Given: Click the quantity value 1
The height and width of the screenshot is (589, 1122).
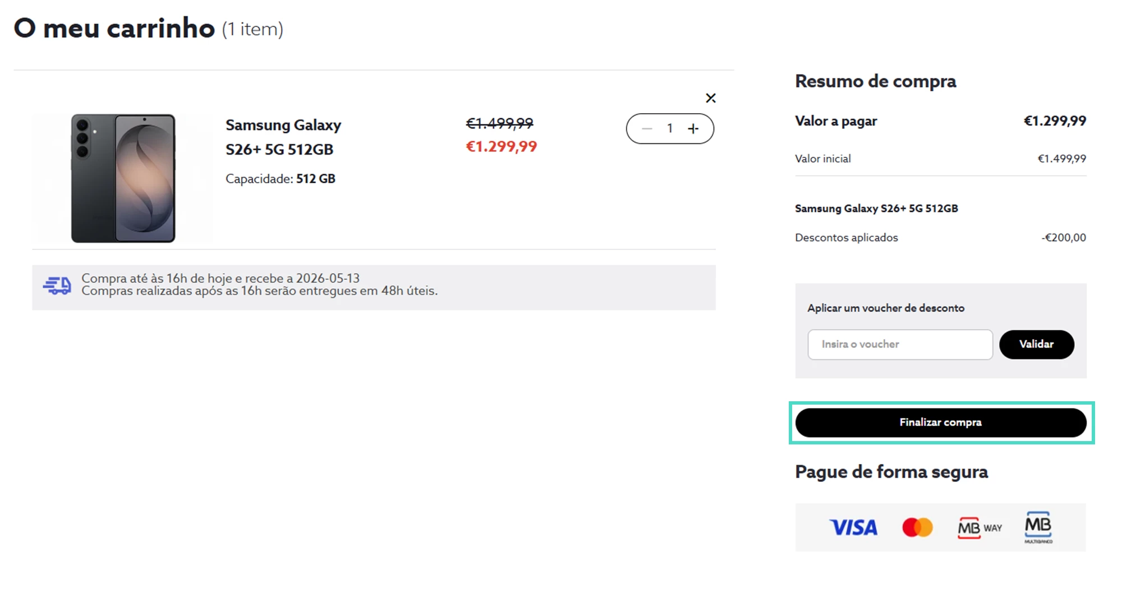Looking at the screenshot, I should [x=670, y=129].
